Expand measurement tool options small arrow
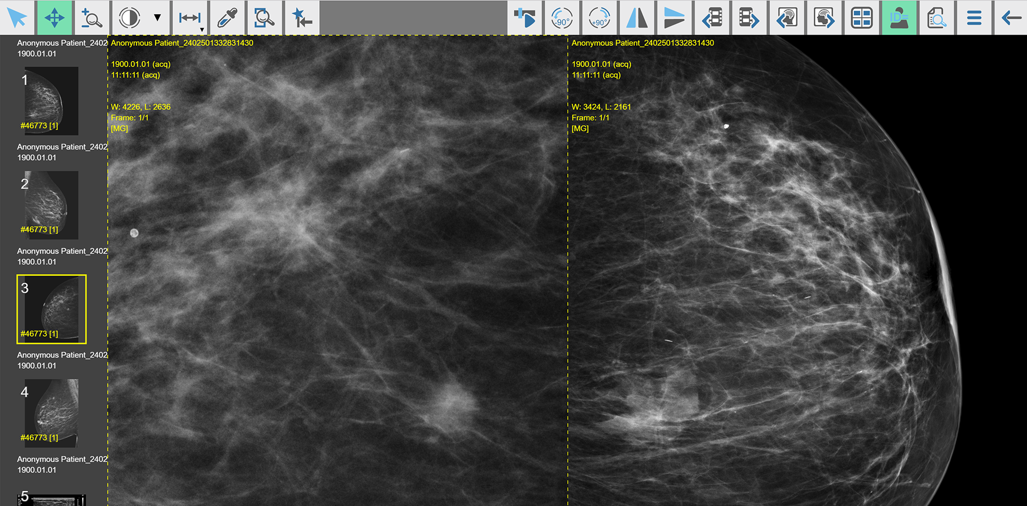The image size is (1027, 506). (202, 30)
